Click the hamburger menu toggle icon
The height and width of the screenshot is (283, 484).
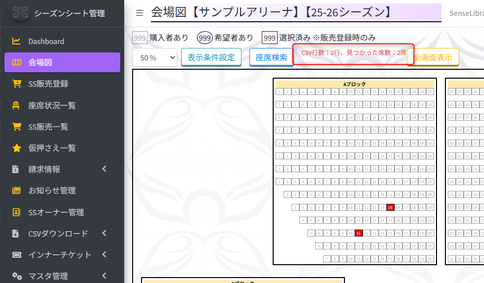pyautogui.click(x=140, y=13)
